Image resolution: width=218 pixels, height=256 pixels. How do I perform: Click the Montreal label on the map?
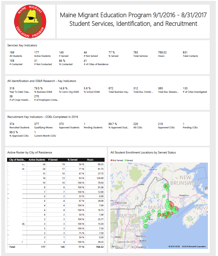(122, 203)
